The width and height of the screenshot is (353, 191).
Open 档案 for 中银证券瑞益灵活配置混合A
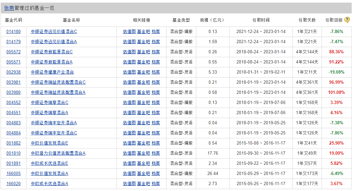point(156,93)
